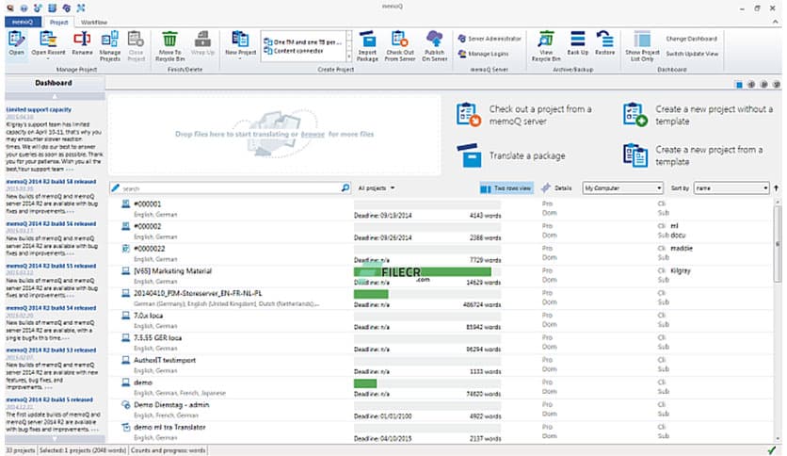Select the demo ml tra Translator project
This screenshot has width=787, height=456.
pos(442,432)
